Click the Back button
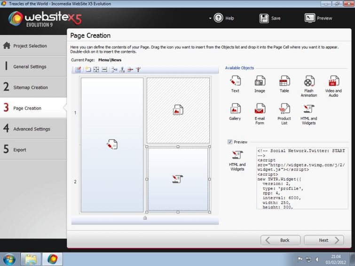The height and width of the screenshot is (266, 355). tap(281, 240)
